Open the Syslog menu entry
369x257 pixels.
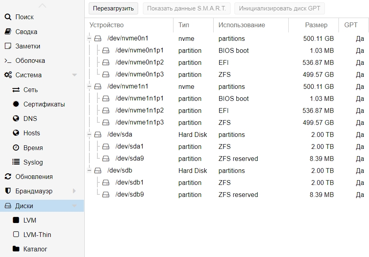tap(33, 162)
